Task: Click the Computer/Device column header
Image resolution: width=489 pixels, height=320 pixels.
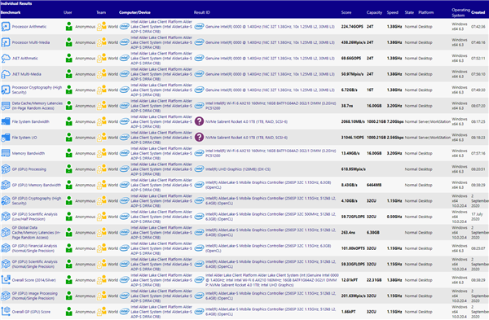Action: tap(134, 12)
